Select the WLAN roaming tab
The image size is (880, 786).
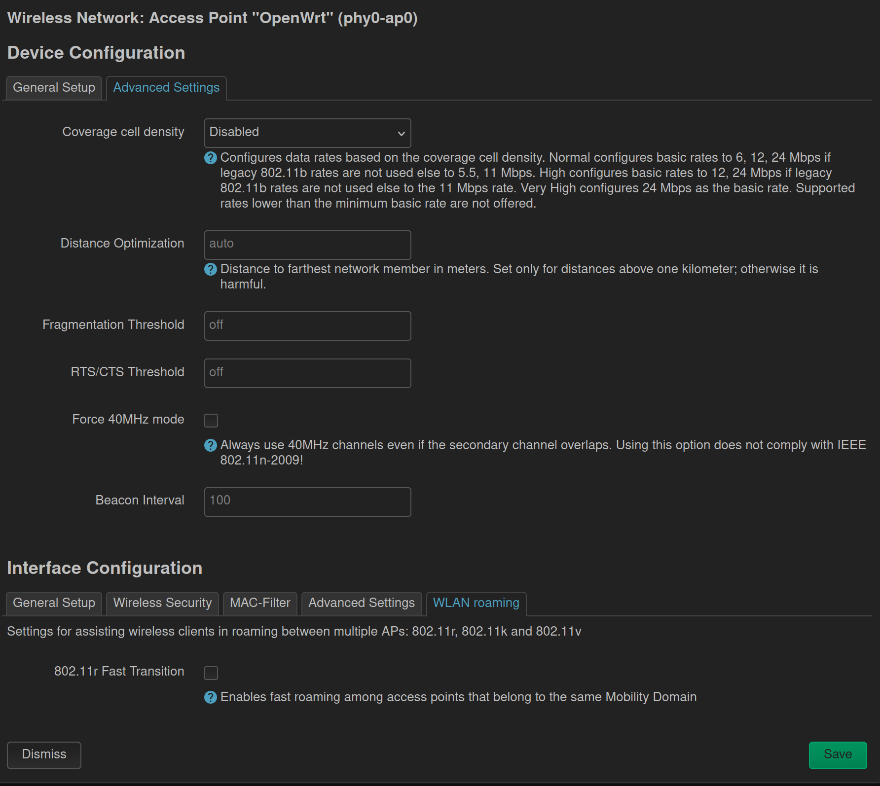point(476,603)
